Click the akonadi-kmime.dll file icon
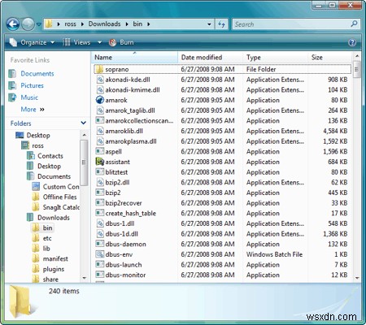Screen dimensions: 366x325 tap(100, 89)
